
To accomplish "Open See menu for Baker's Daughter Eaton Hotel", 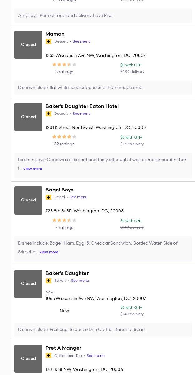I will (81, 114).
